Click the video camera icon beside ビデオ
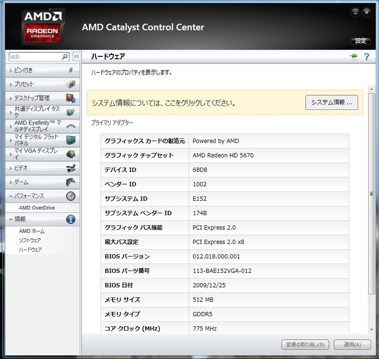379x359 pixels. (x=71, y=168)
